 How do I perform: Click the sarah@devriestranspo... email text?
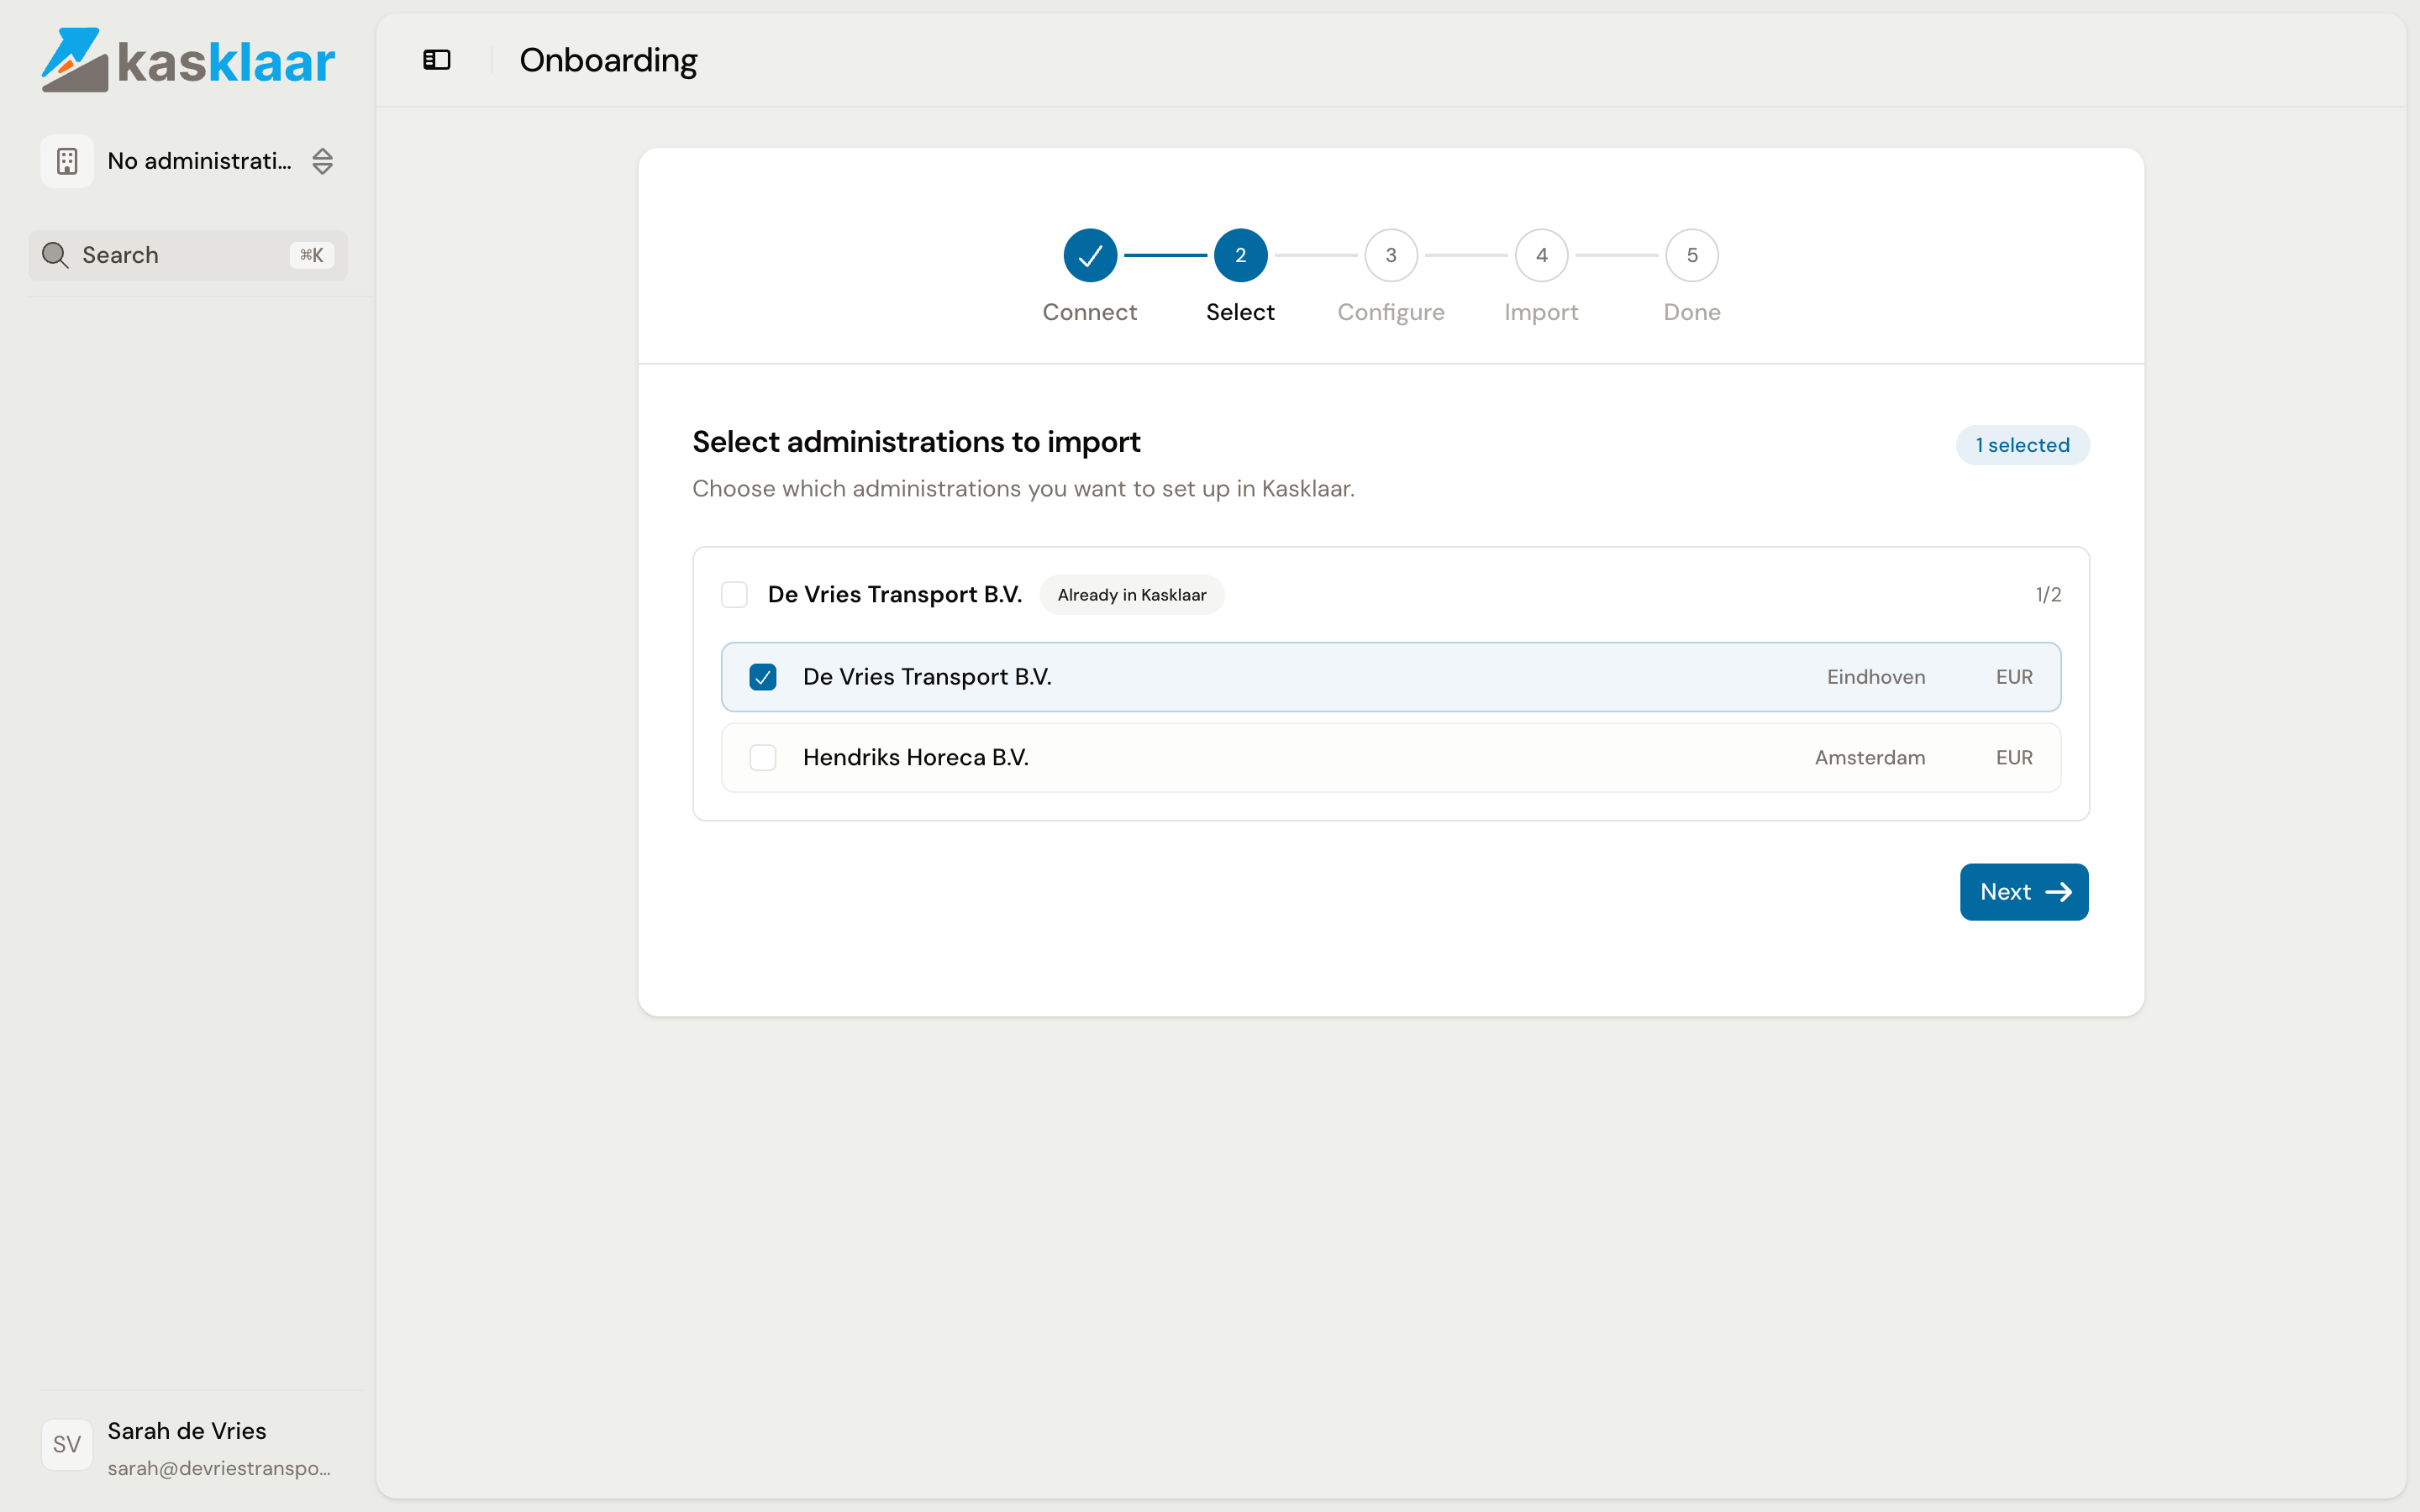coord(219,1468)
